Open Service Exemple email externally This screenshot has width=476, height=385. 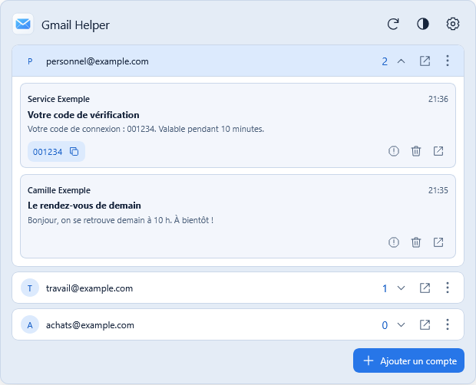(x=438, y=151)
